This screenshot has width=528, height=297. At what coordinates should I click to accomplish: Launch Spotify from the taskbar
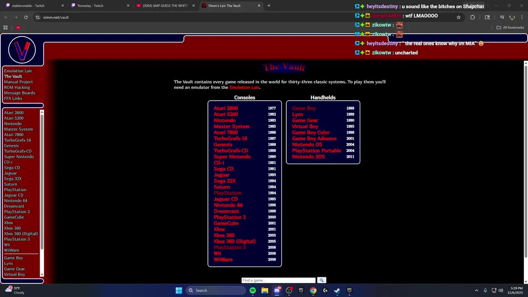click(252, 290)
